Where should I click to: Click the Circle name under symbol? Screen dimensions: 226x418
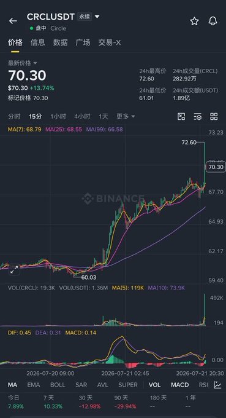point(58,28)
